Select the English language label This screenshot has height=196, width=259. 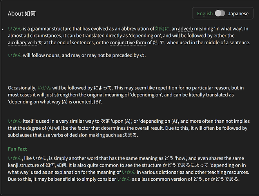pyautogui.click(x=205, y=14)
